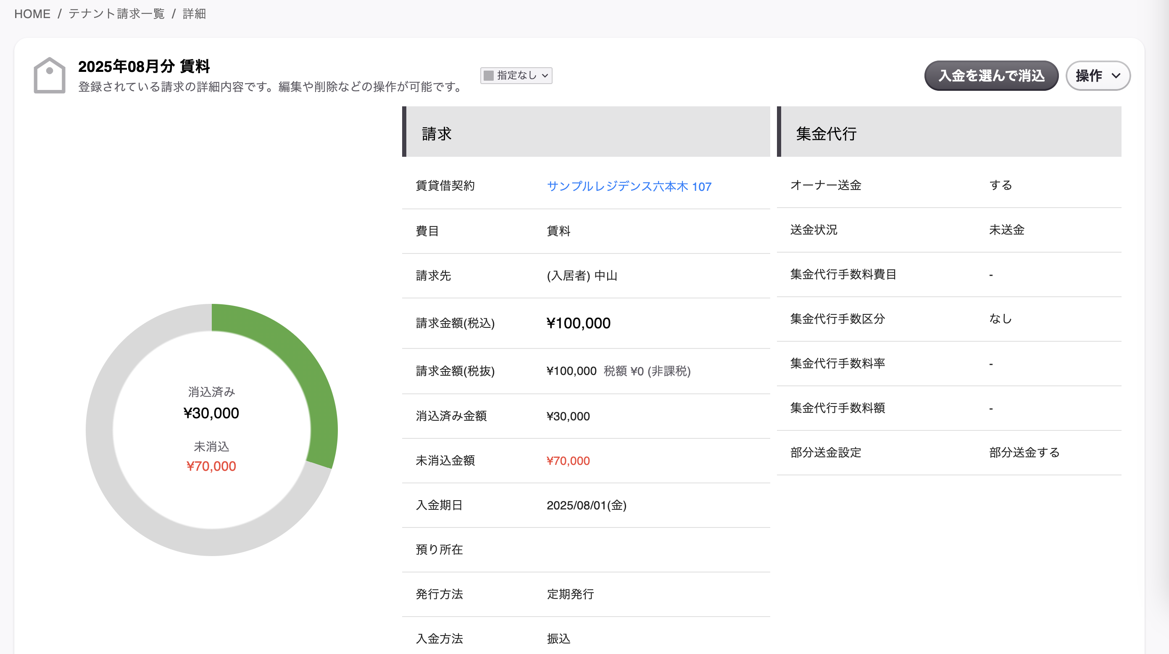Select the 集金代行 section header
Image resolution: width=1169 pixels, height=654 pixels.
[949, 132]
